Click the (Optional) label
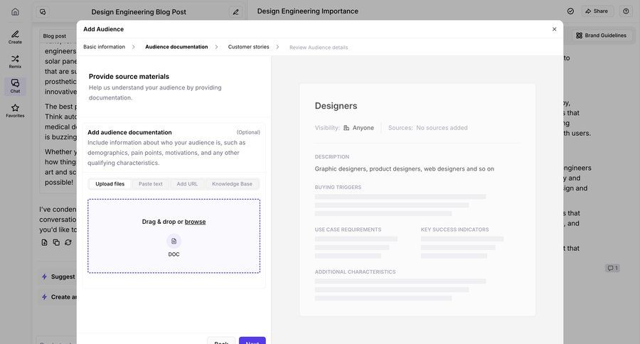 [248, 132]
